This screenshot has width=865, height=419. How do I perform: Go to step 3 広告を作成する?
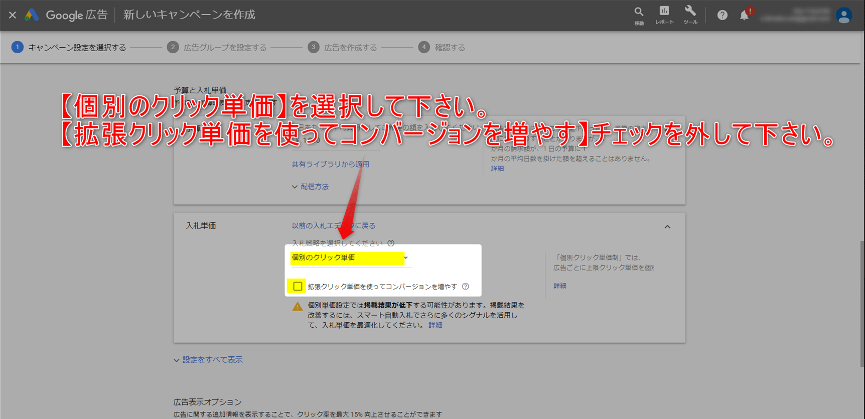coord(343,47)
